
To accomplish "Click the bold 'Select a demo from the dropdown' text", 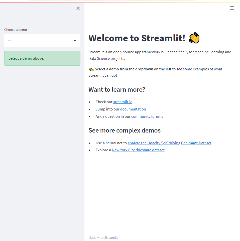I will (x=133, y=69).
